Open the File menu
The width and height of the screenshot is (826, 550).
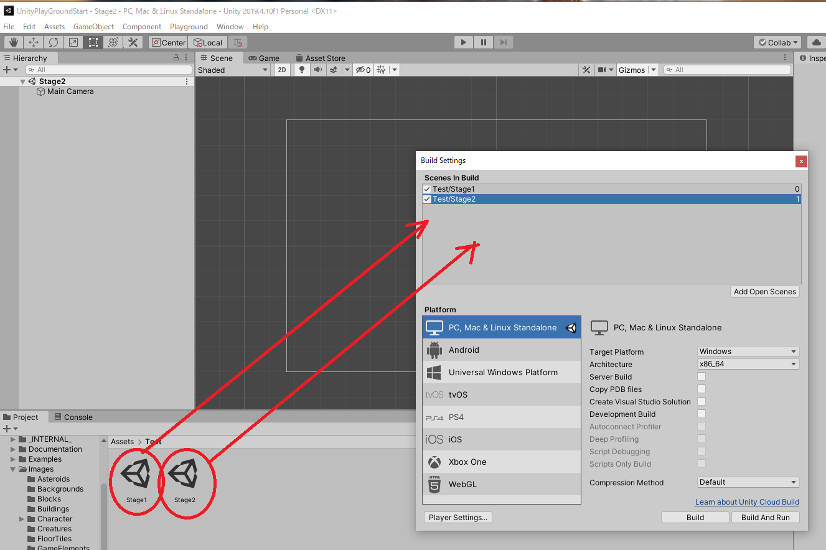coord(9,27)
